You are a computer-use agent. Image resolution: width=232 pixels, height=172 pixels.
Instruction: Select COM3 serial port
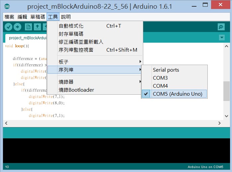pyautogui.click(x=174, y=78)
